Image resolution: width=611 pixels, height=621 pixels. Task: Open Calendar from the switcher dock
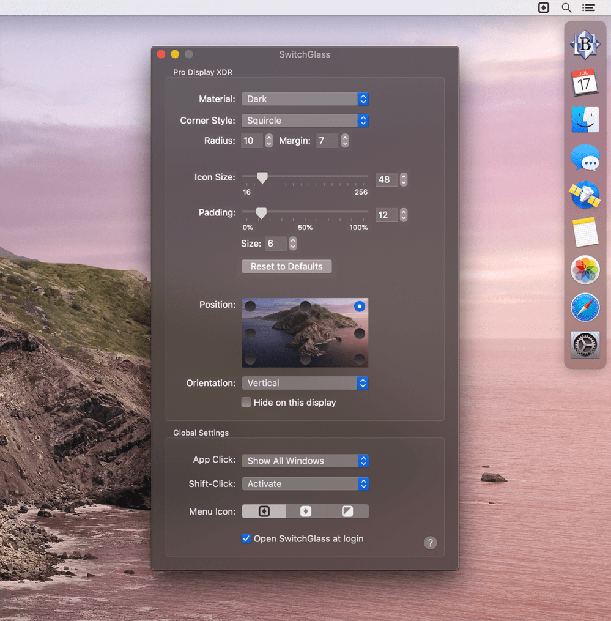click(x=585, y=82)
